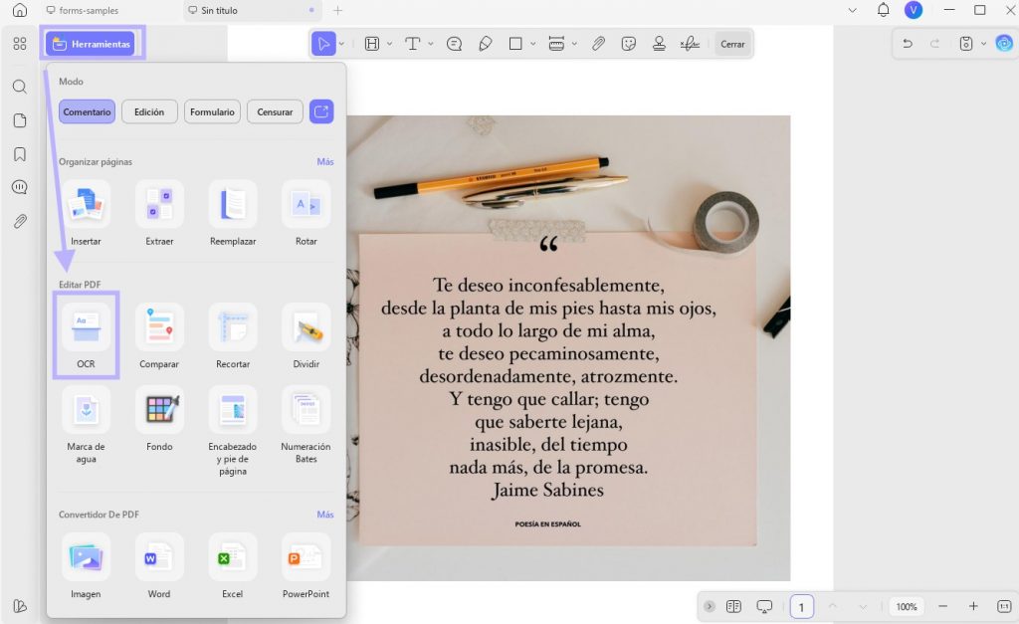Expand the highlight tool dropdown arrow
1019x624 pixels.
389,44
